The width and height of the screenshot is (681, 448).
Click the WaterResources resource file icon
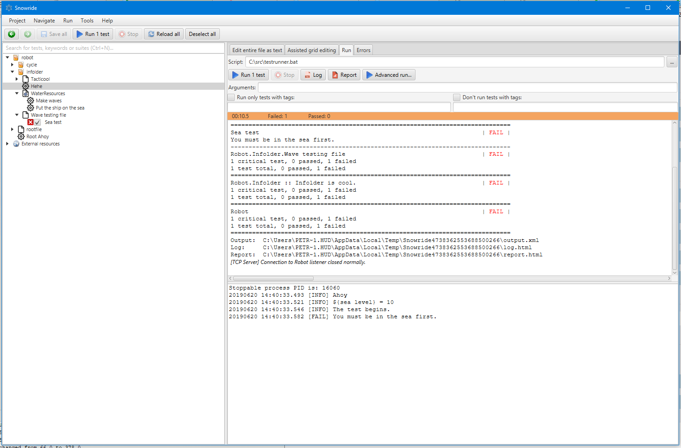[26, 93]
